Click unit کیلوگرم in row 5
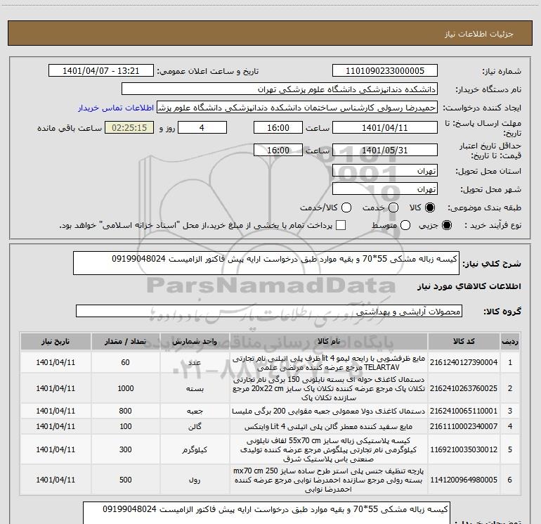 195,449
